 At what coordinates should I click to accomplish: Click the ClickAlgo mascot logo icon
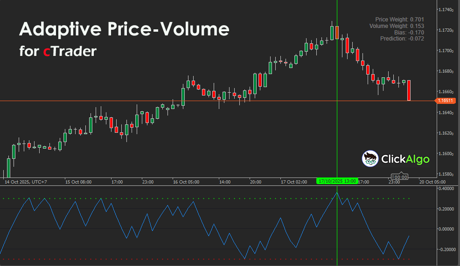pos(370,159)
